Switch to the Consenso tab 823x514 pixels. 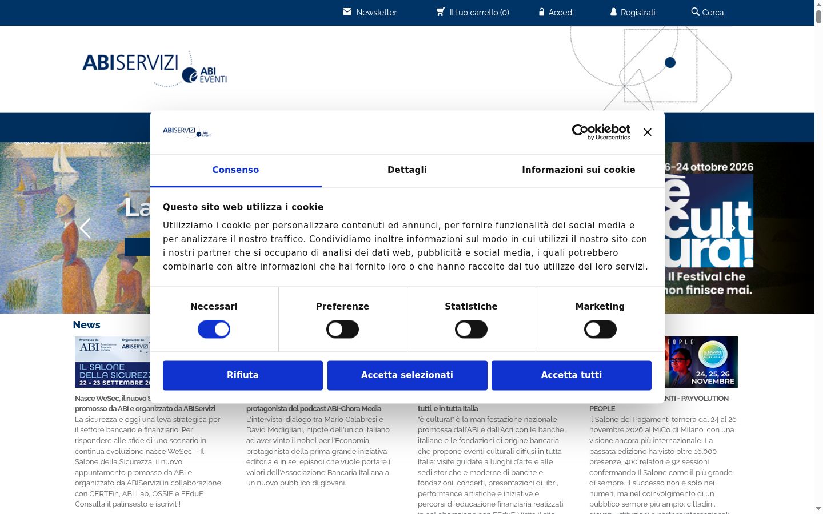pyautogui.click(x=235, y=170)
